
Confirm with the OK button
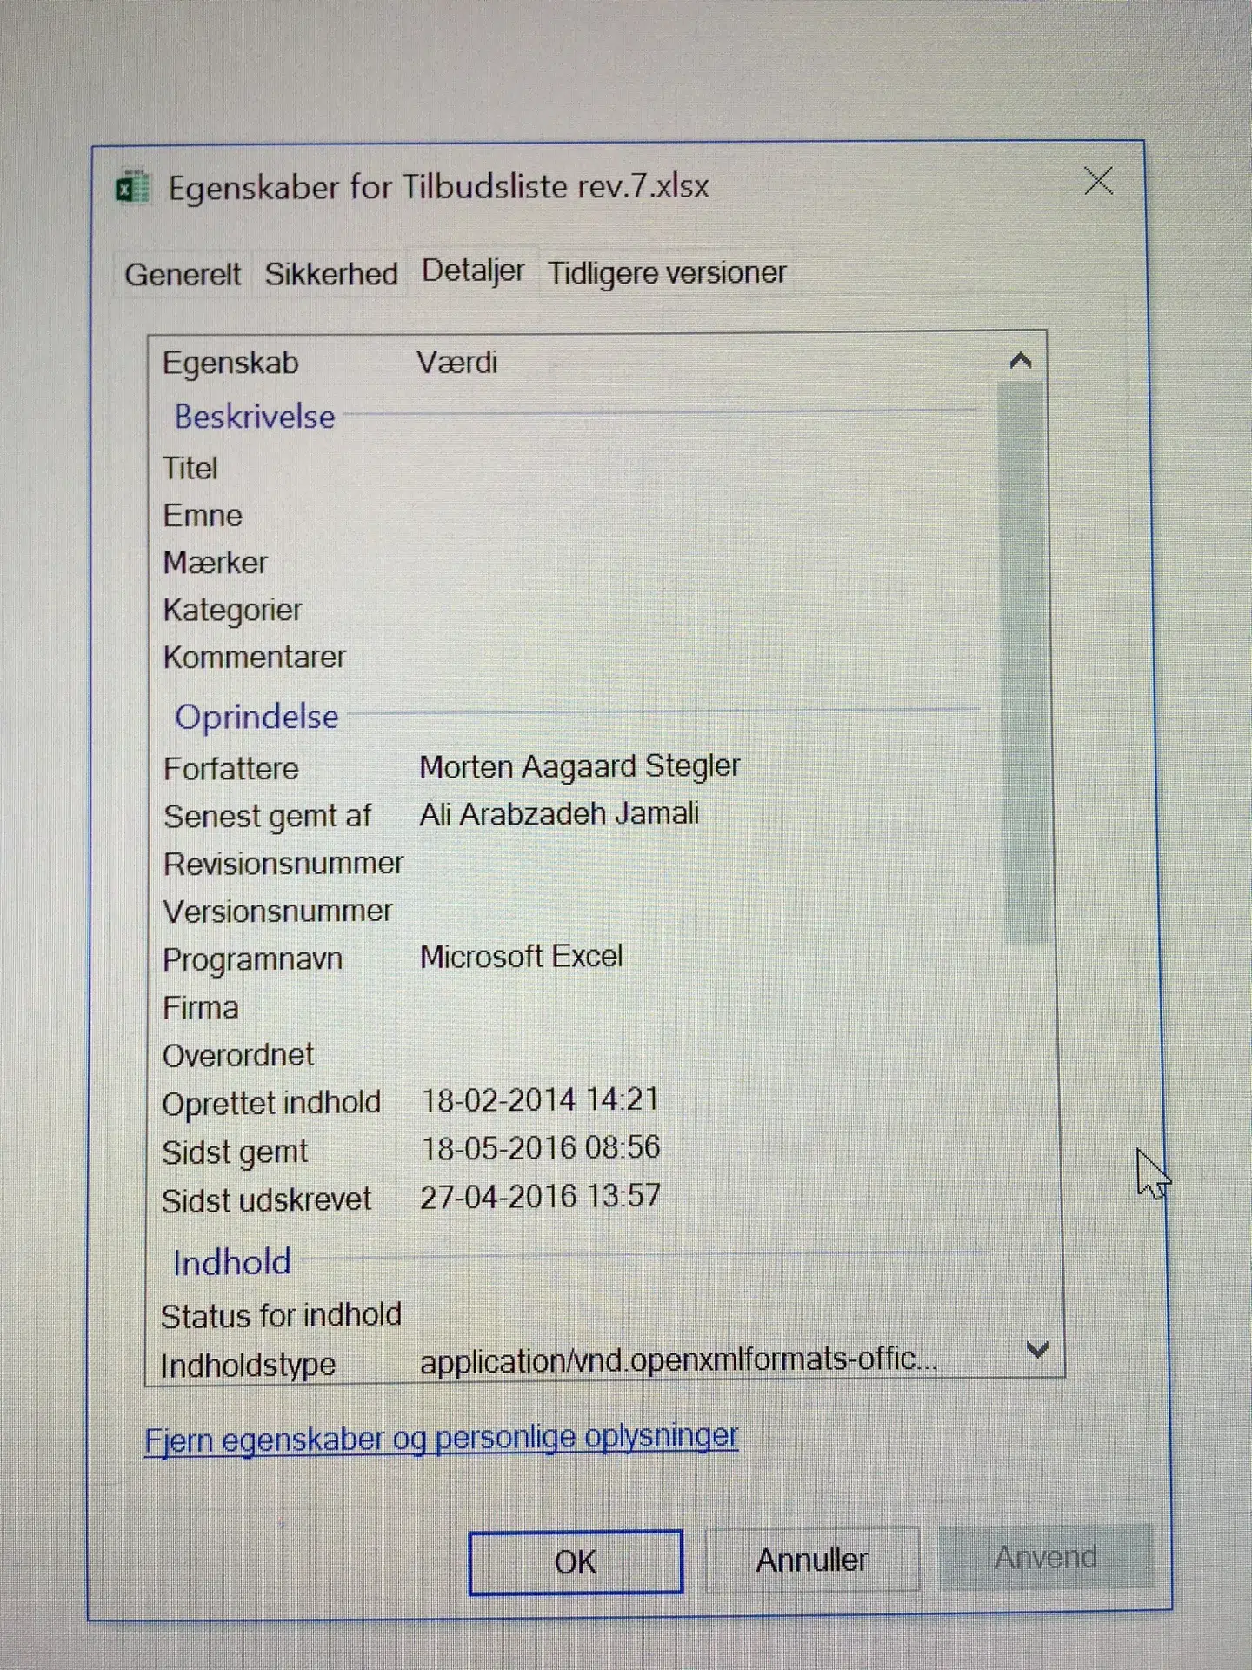[576, 1562]
